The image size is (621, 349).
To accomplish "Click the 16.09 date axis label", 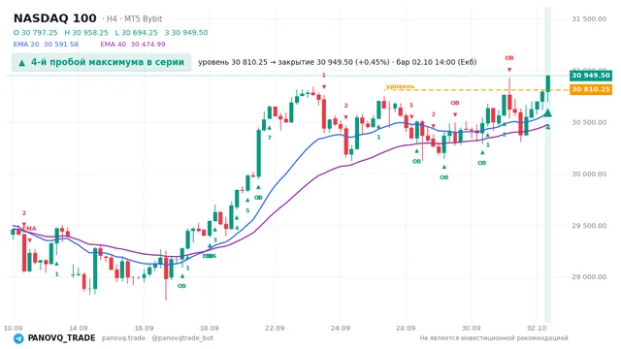I will coord(144,328).
